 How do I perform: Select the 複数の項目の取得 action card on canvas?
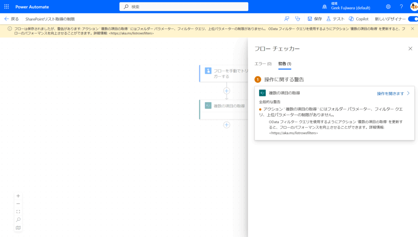[224, 110]
